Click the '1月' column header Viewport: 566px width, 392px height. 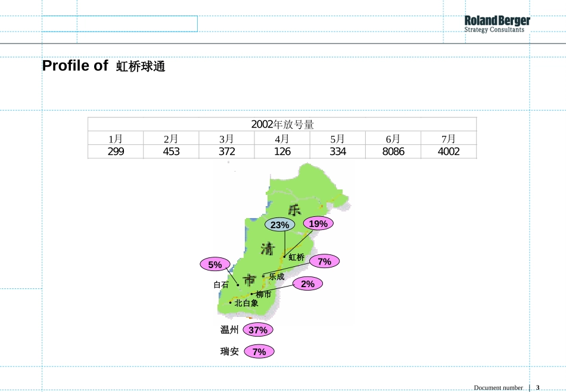116,139
